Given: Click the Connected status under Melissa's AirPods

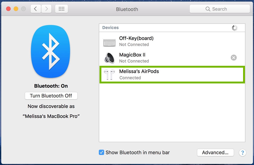Looking at the screenshot, I should point(130,78).
